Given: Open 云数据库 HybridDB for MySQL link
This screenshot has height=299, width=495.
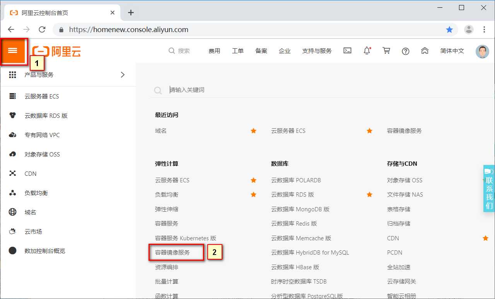Looking at the screenshot, I should point(310,253).
